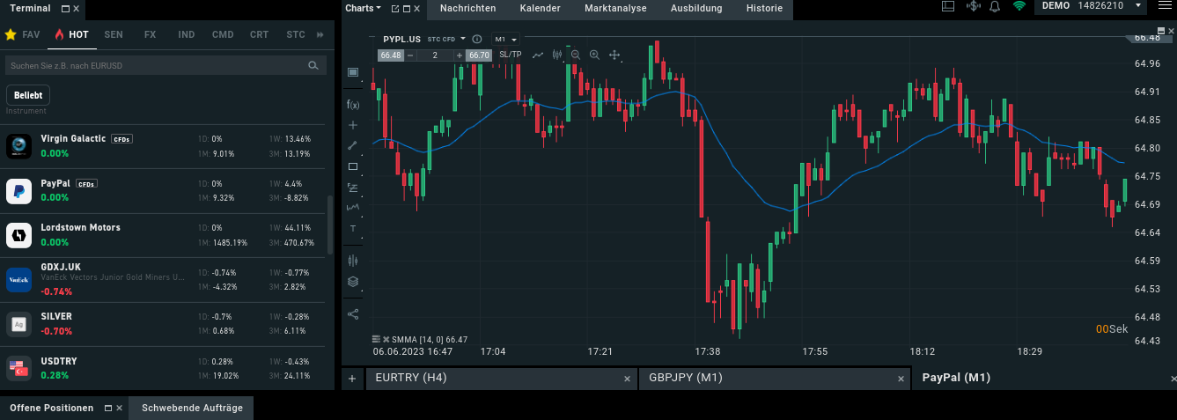
Task: Select the text annotation tool
Action: (353, 228)
